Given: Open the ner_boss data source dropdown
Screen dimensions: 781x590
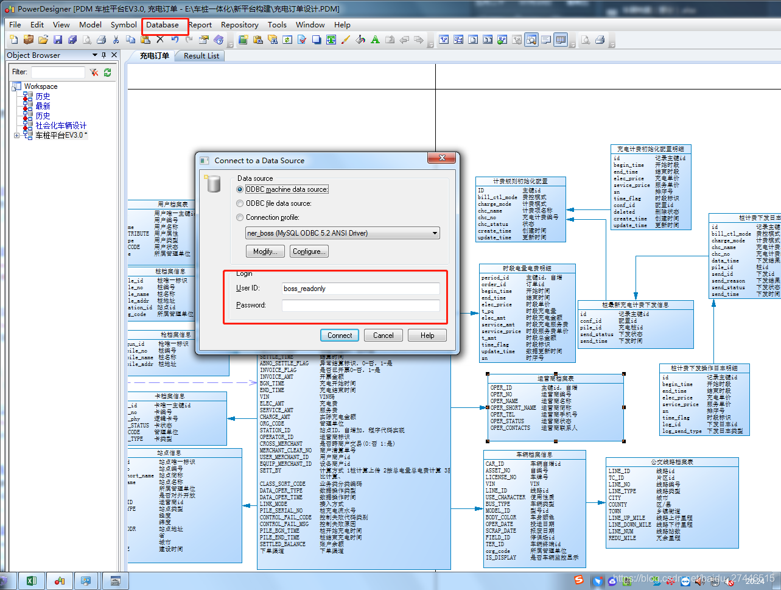Looking at the screenshot, I should point(435,233).
